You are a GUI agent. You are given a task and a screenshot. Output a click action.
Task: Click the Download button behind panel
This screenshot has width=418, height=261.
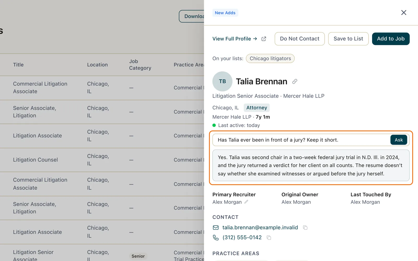[191, 16]
